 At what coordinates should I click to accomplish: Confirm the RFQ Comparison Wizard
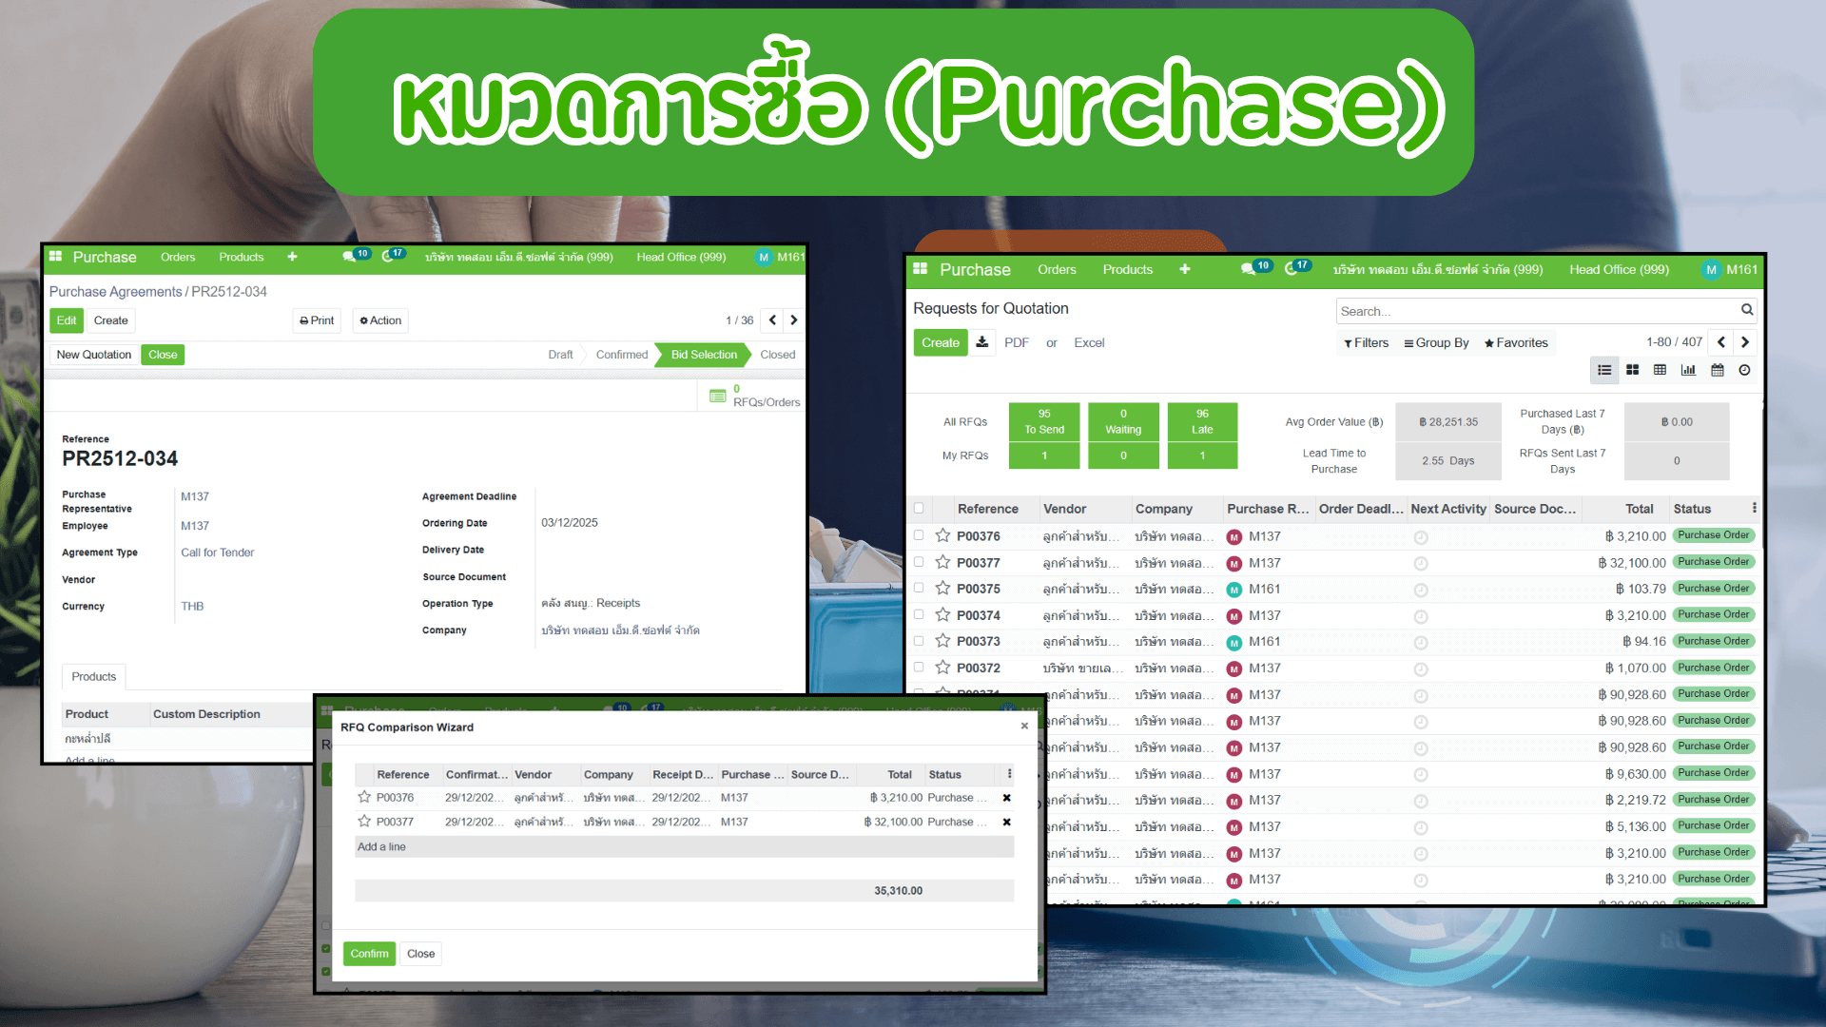[x=369, y=953]
